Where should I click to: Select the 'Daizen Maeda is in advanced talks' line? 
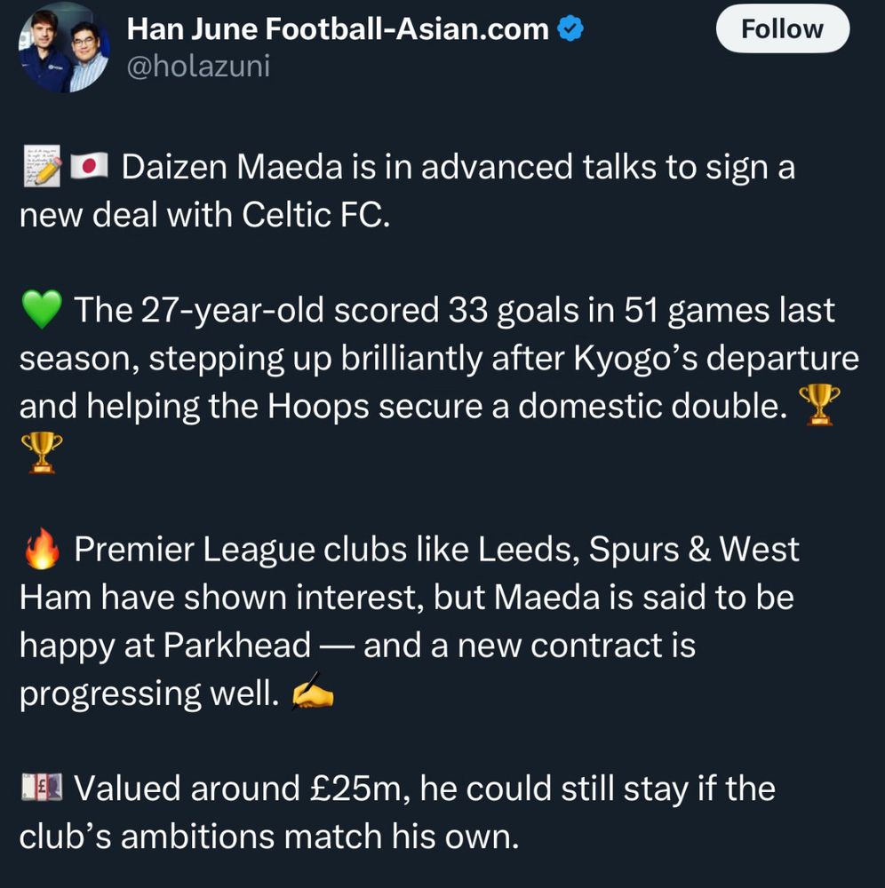tap(458, 168)
